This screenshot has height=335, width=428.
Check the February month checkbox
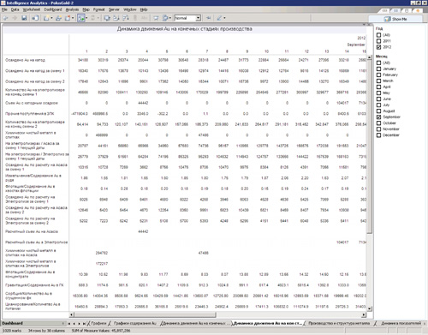click(x=378, y=75)
